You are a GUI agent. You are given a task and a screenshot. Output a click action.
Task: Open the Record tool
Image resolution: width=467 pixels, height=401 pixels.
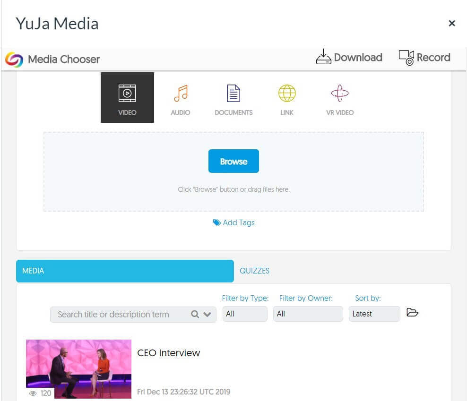[x=424, y=58]
